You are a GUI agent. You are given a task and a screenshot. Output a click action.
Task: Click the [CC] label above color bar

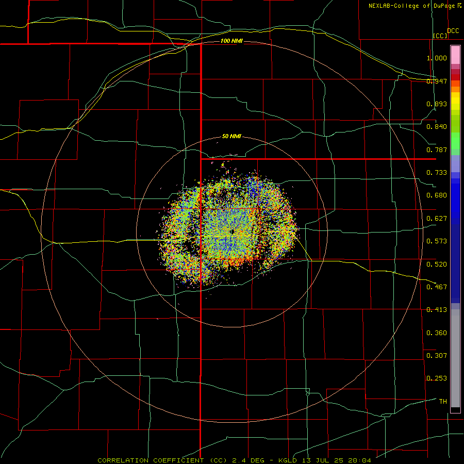(440, 36)
